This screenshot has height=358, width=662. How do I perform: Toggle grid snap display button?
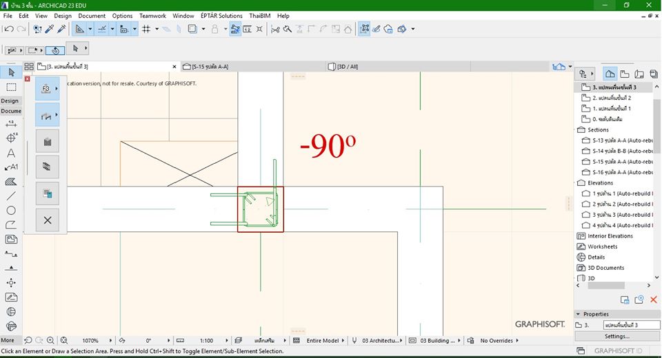146,29
